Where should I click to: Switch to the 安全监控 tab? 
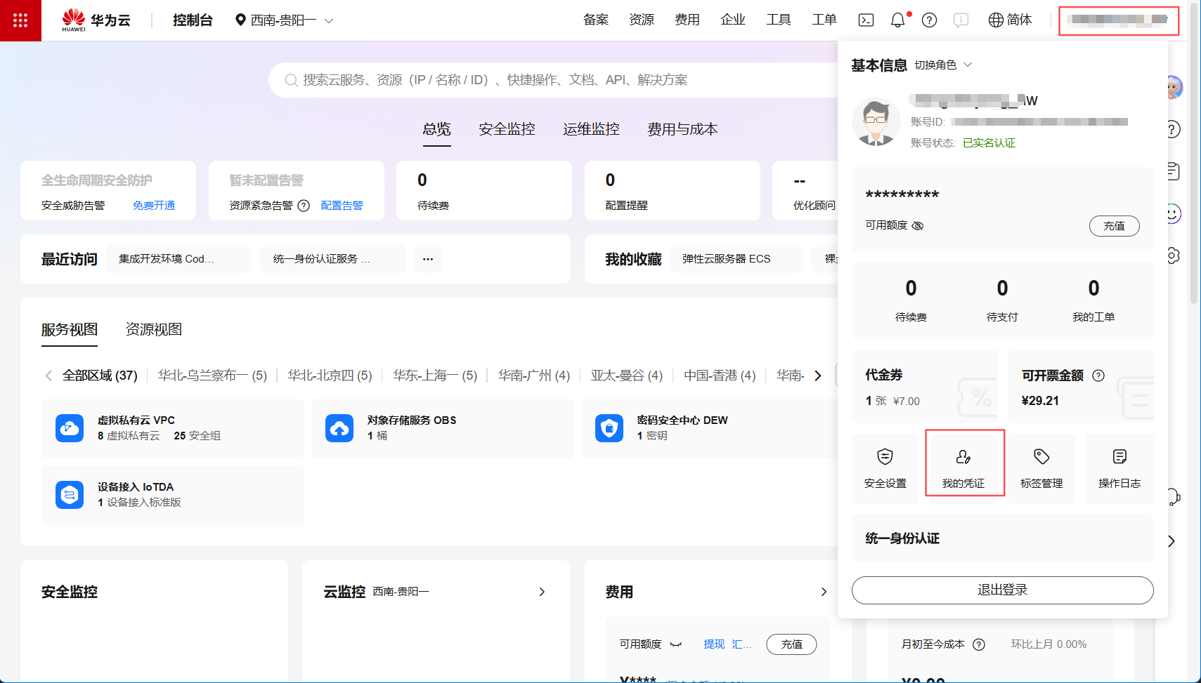(507, 129)
